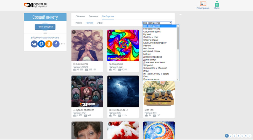253x140 pixels.
Task: Show Рейтинг sorted communities
Action: click(x=89, y=23)
